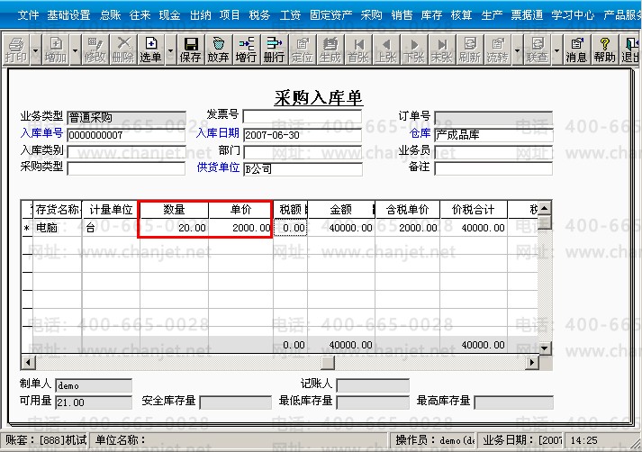Click the 保存 (Save) toolbar icon
Image resolution: width=642 pixels, height=452 pixels.
(x=190, y=50)
